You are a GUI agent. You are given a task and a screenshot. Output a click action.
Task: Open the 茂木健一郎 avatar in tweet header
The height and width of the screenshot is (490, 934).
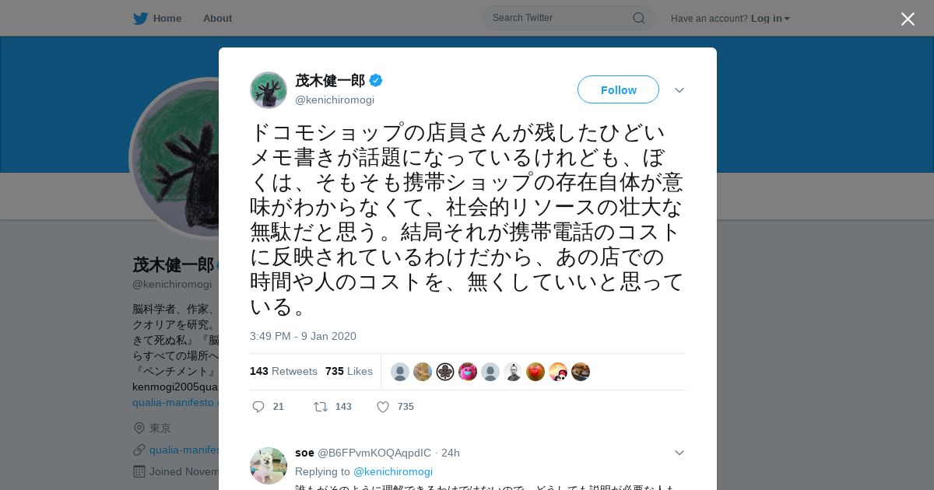[269, 90]
